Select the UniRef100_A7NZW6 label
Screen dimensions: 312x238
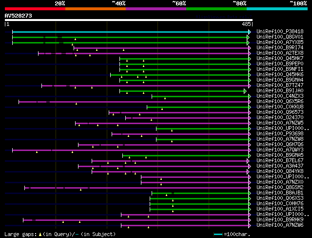click(x=280, y=225)
